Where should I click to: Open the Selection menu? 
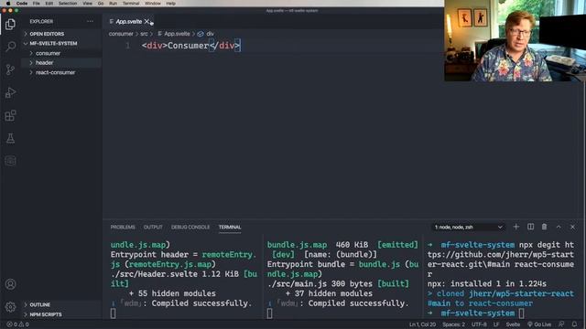click(68, 4)
